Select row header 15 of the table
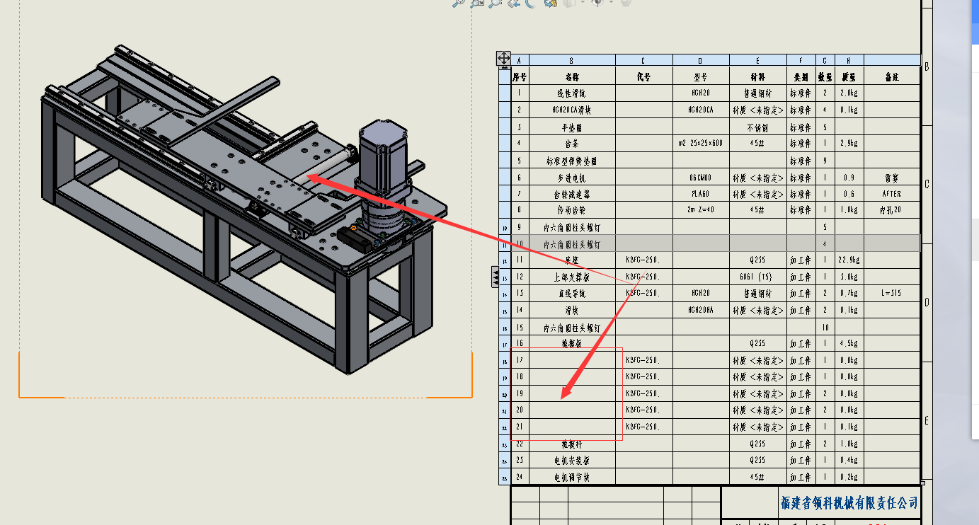 point(505,311)
